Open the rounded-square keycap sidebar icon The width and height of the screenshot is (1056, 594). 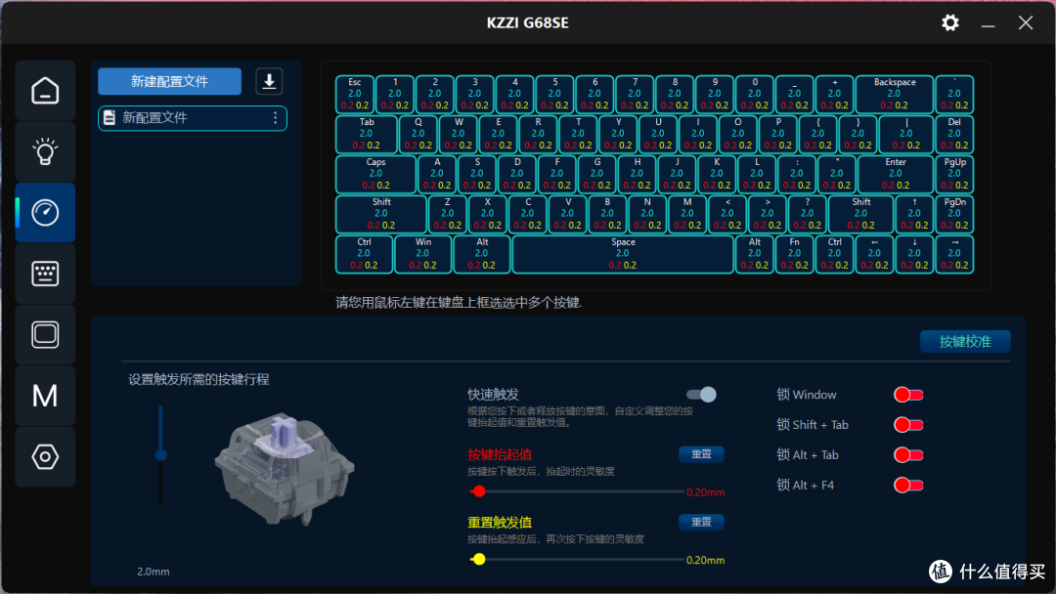(45, 334)
